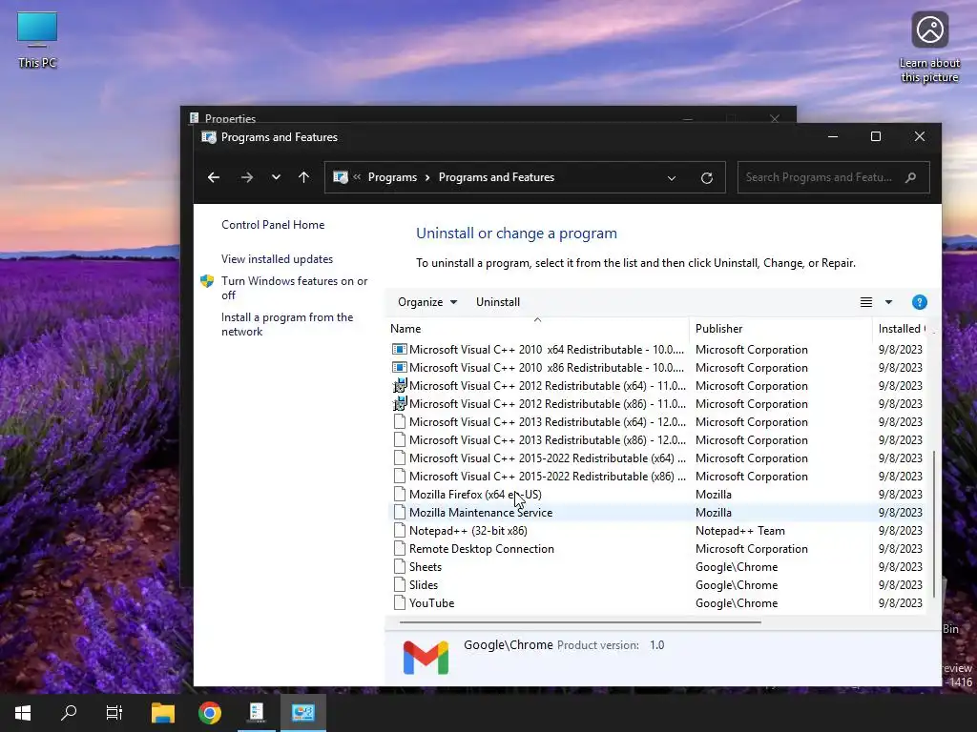Click the file icon beside Remote Desktop Connection
The image size is (977, 732).
tap(400, 548)
